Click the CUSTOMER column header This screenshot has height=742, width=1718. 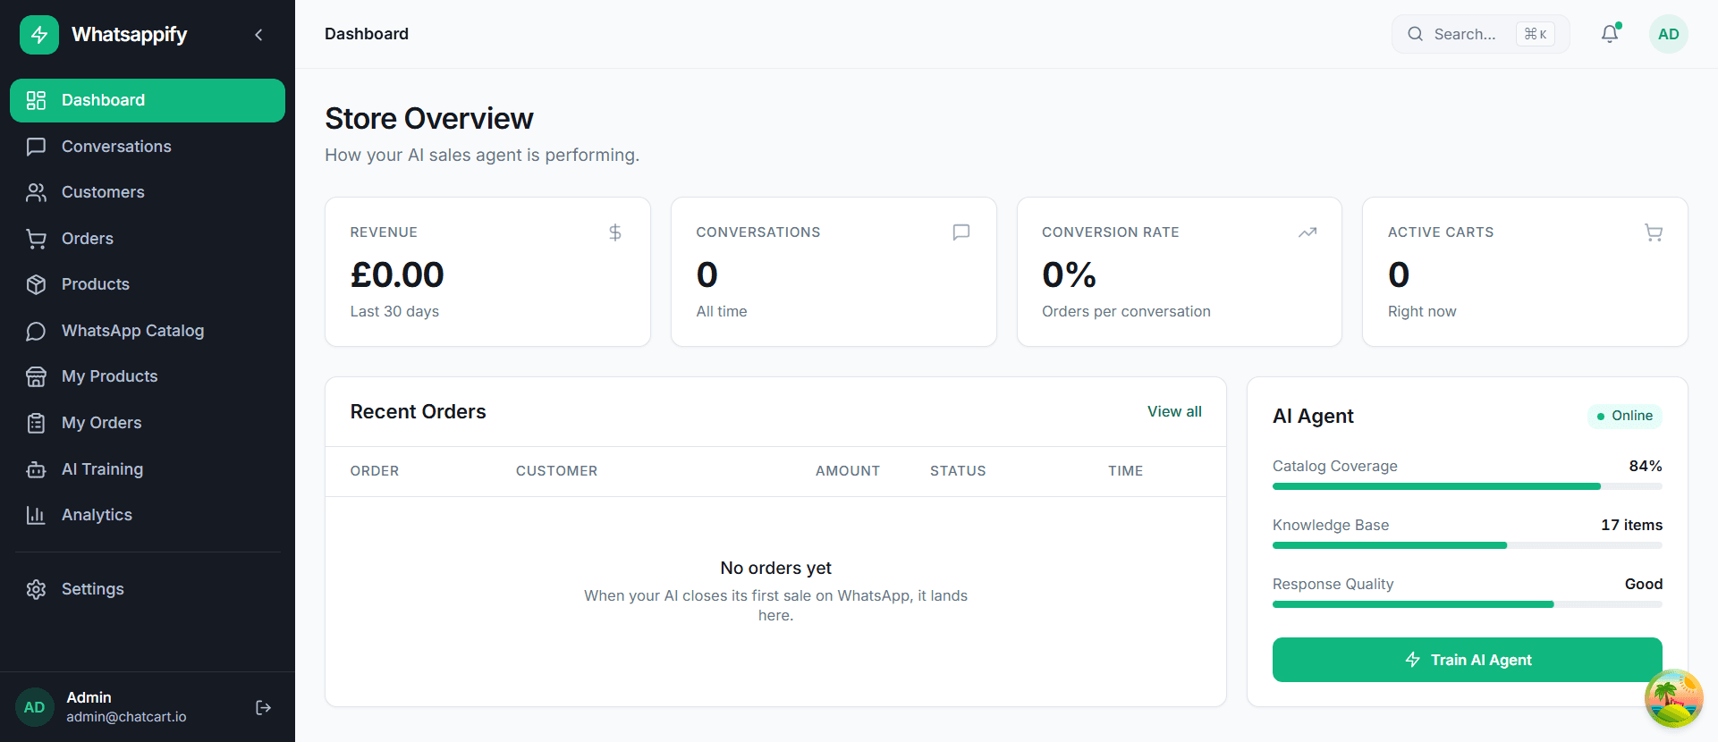(556, 471)
